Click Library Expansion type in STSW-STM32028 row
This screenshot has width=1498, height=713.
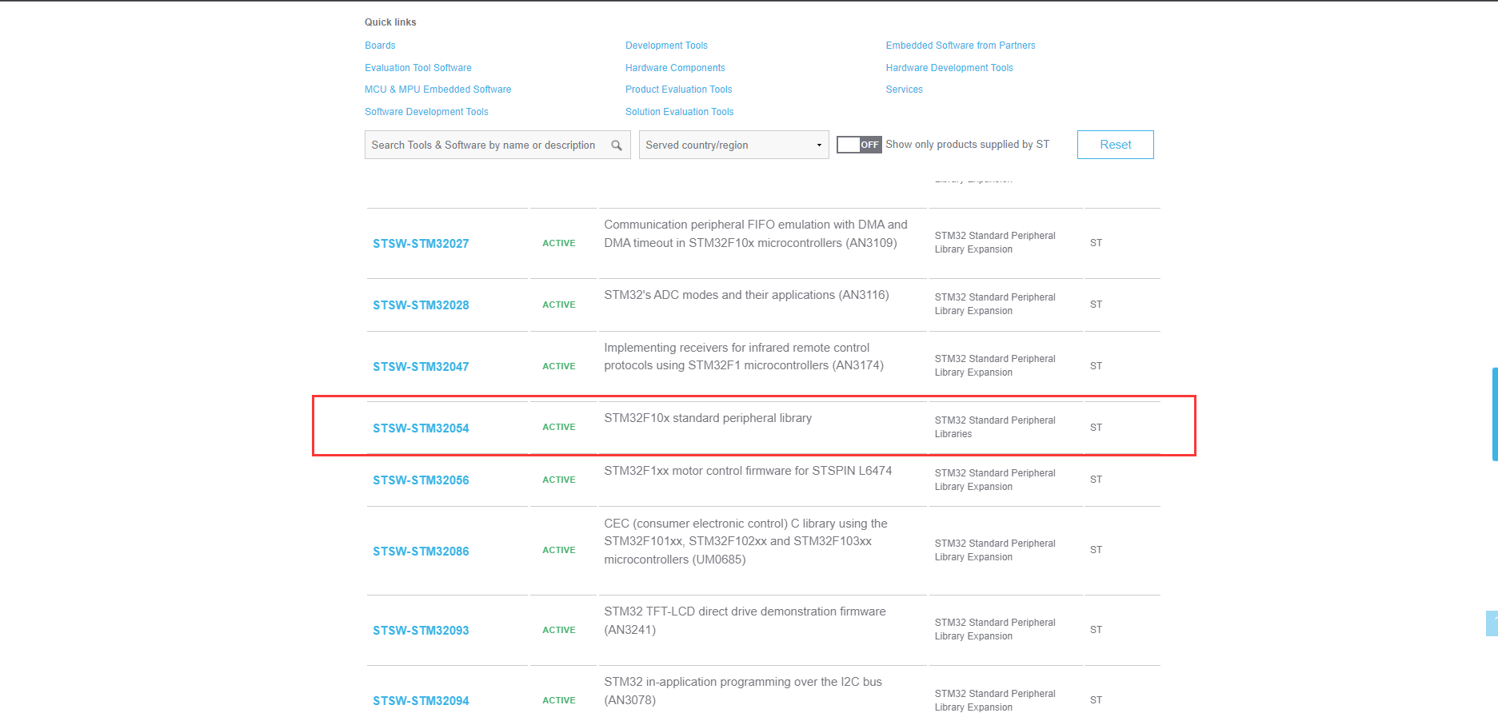coord(995,304)
